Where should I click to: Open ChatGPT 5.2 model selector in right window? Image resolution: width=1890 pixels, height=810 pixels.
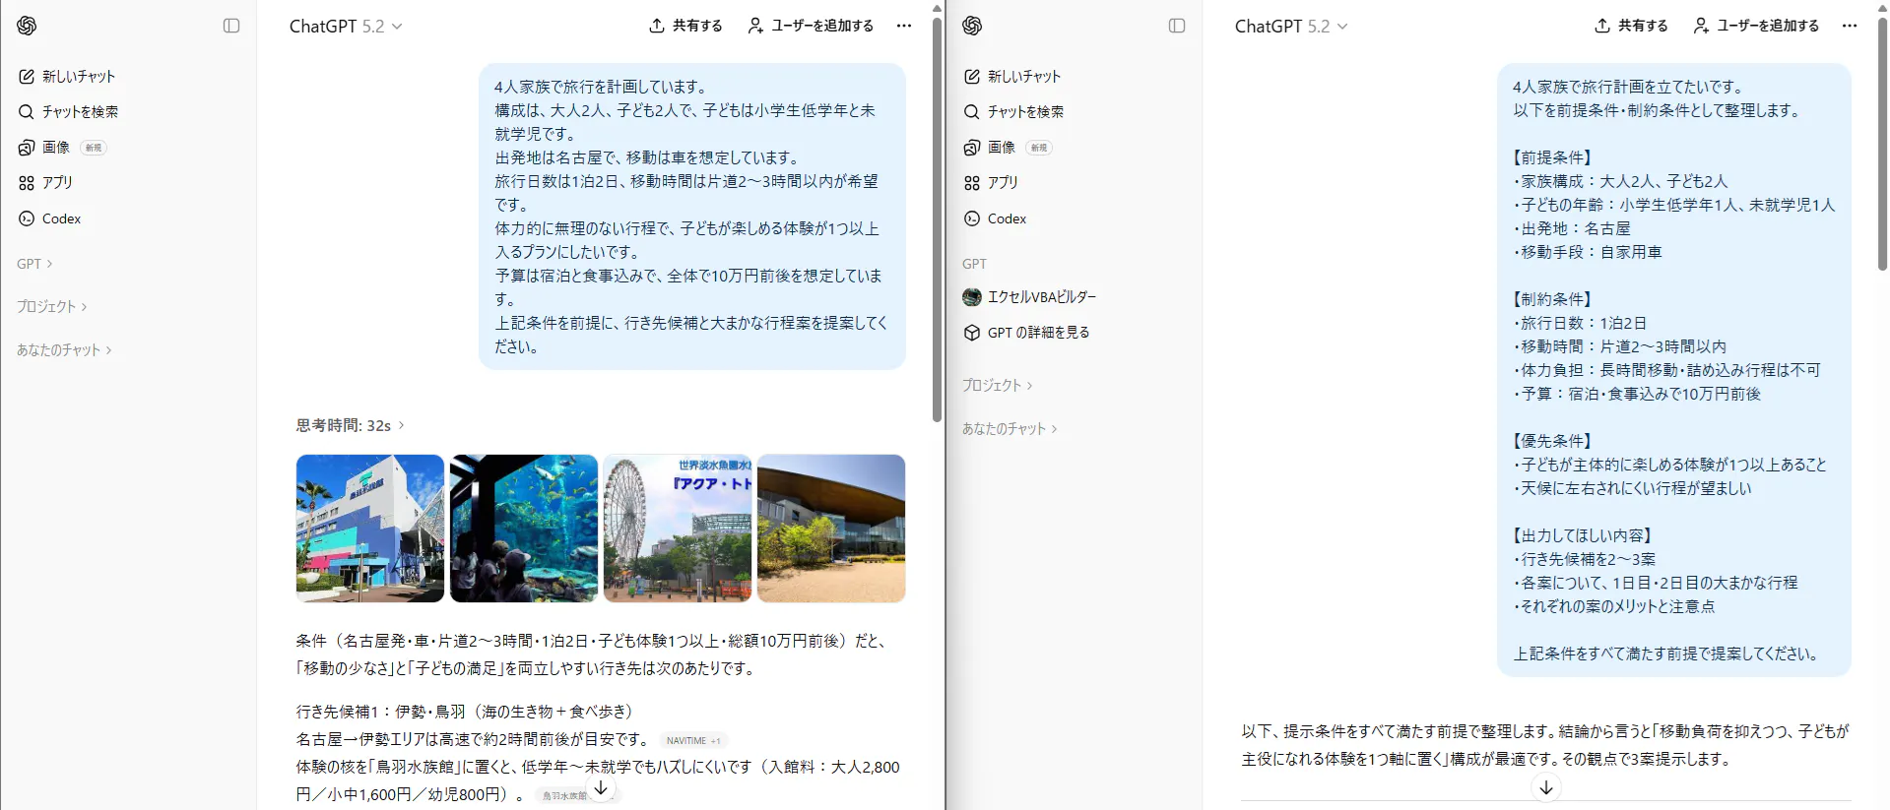click(x=1291, y=27)
